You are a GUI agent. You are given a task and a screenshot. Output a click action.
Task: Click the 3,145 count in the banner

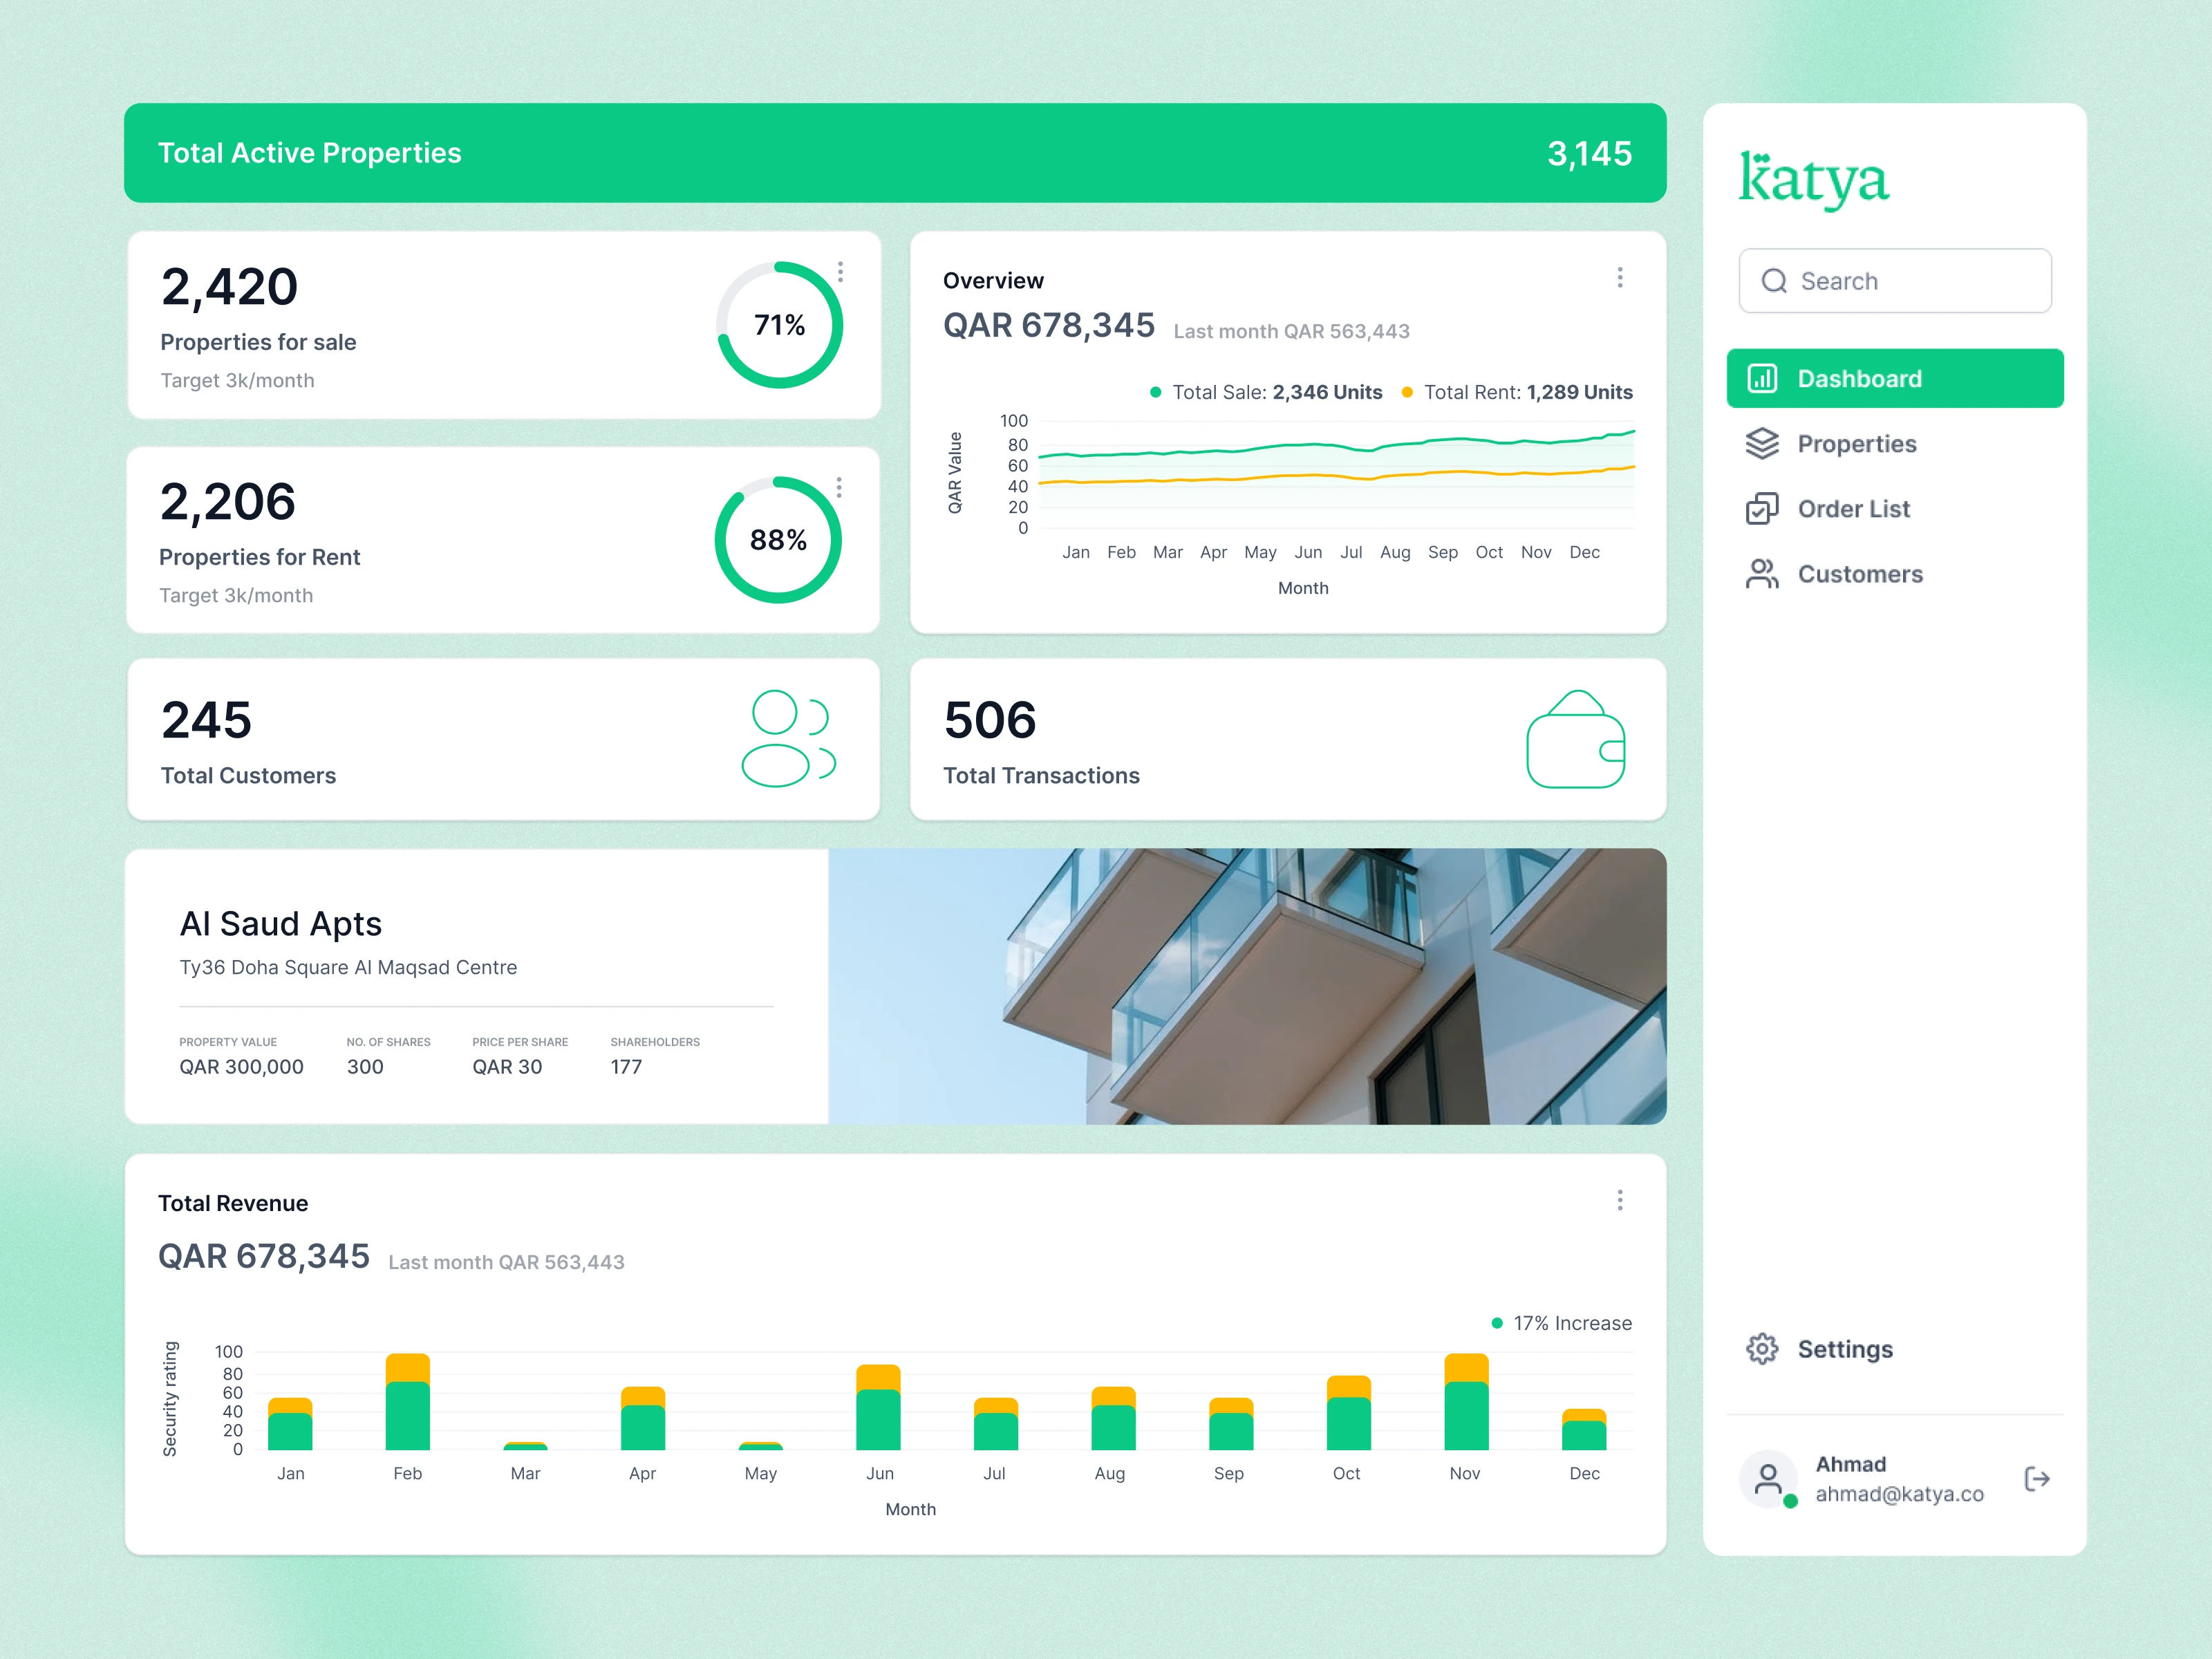[x=1589, y=153]
